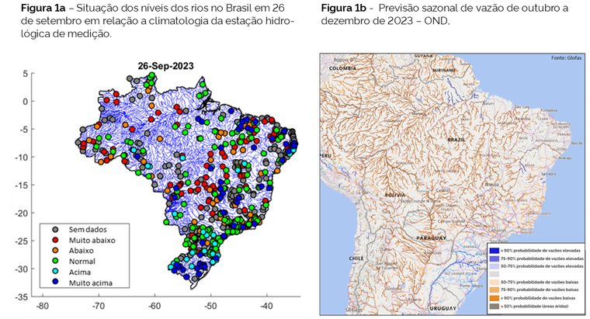Select the unlabeled light gray legend swatch
The width and height of the screenshot is (590, 319).
click(x=494, y=274)
